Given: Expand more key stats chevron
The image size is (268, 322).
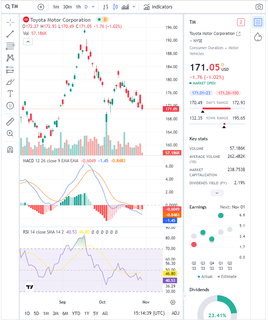Looking at the screenshot, I should pos(217,193).
